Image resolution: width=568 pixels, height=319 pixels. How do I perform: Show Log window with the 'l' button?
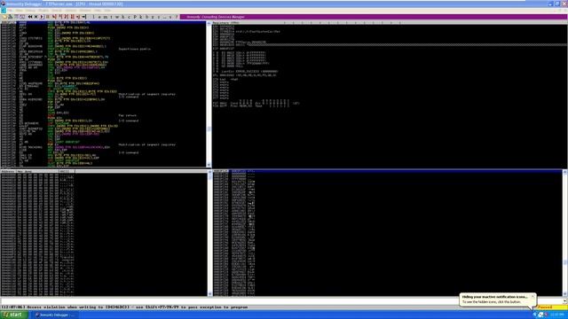tap(93, 17)
